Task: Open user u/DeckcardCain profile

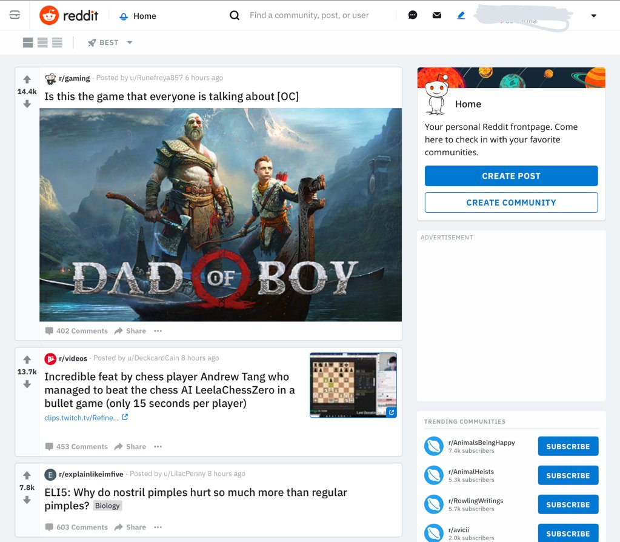Action: [x=153, y=358]
